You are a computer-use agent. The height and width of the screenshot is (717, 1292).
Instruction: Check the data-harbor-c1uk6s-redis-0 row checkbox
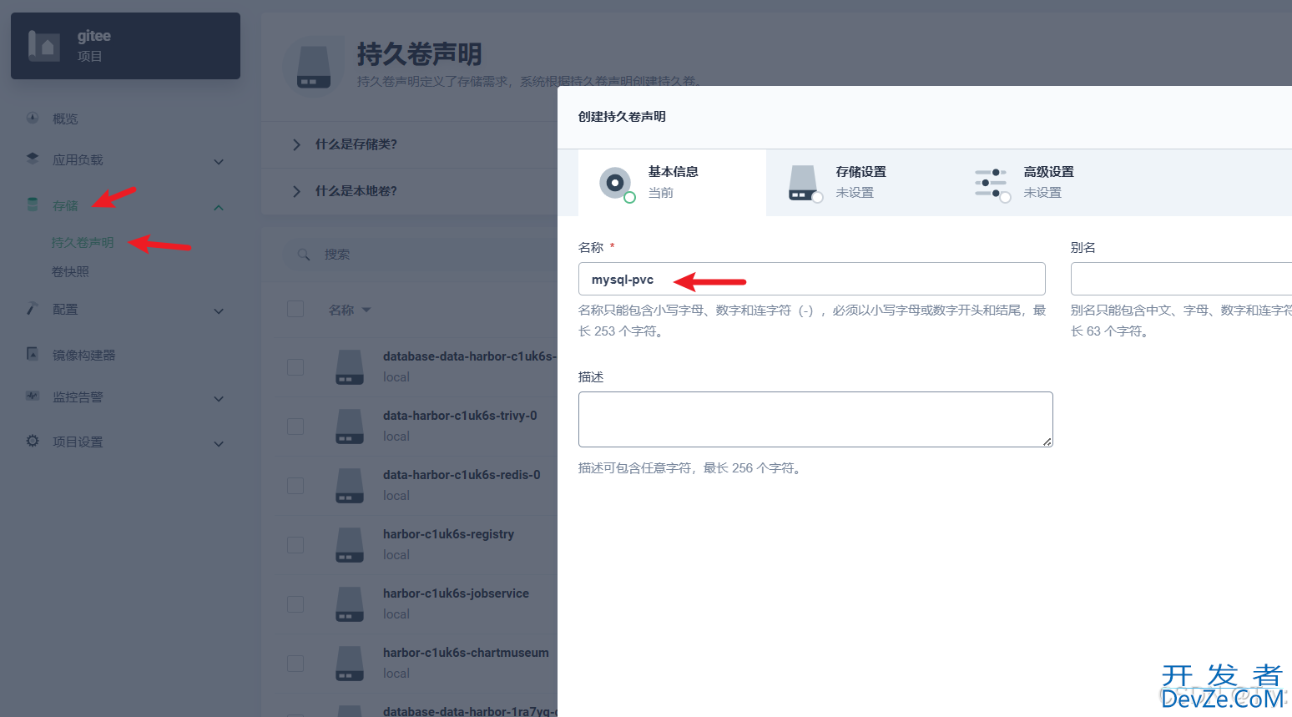[x=295, y=486]
